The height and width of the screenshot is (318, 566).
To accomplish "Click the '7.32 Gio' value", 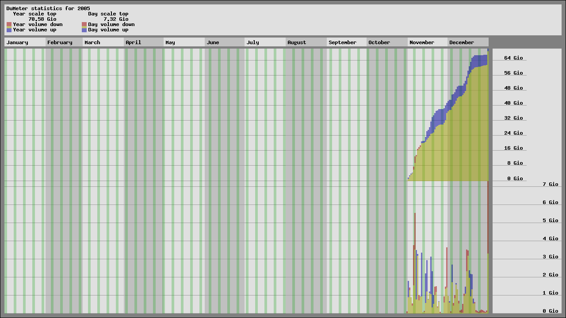I will coord(116,19).
